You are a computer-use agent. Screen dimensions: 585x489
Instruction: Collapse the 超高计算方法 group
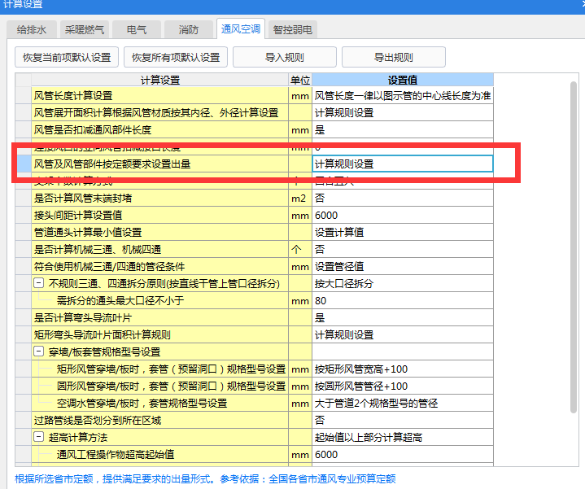click(38, 438)
